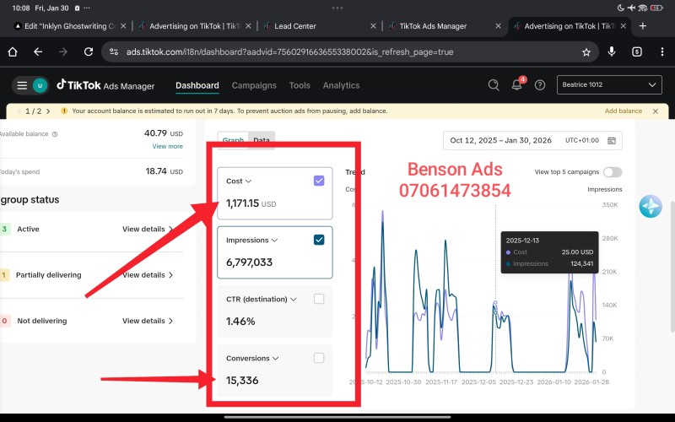Viewport: 675px width, 422px height.
Task: Bookmark this page with the star
Action: pos(586,52)
